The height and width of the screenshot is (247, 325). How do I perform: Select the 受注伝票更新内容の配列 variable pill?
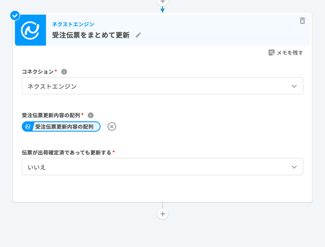click(61, 127)
